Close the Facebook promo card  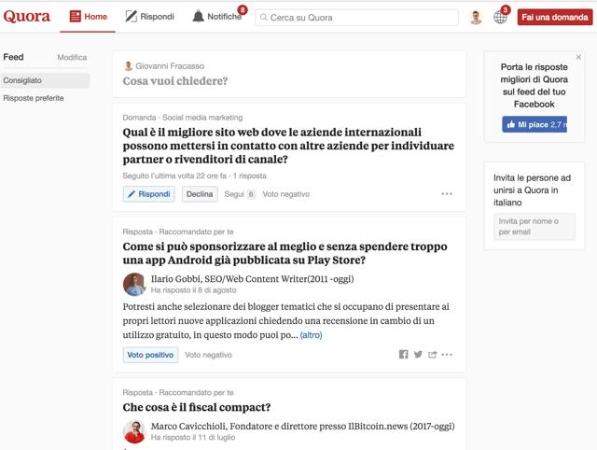[x=578, y=57]
